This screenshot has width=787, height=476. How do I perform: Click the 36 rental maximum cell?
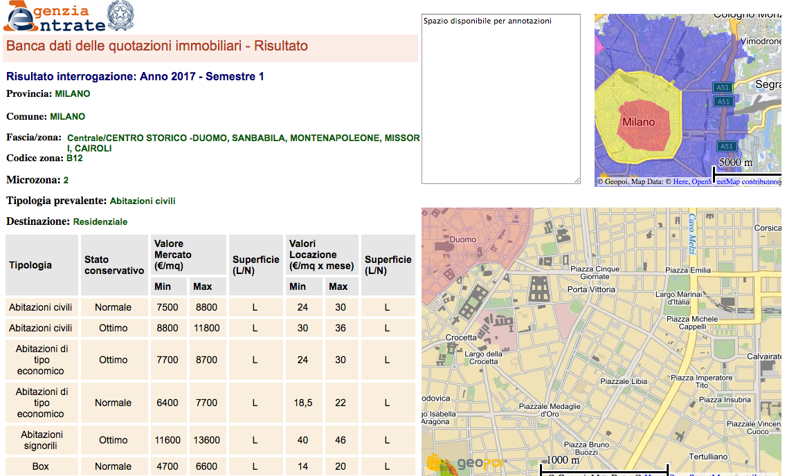(341, 328)
